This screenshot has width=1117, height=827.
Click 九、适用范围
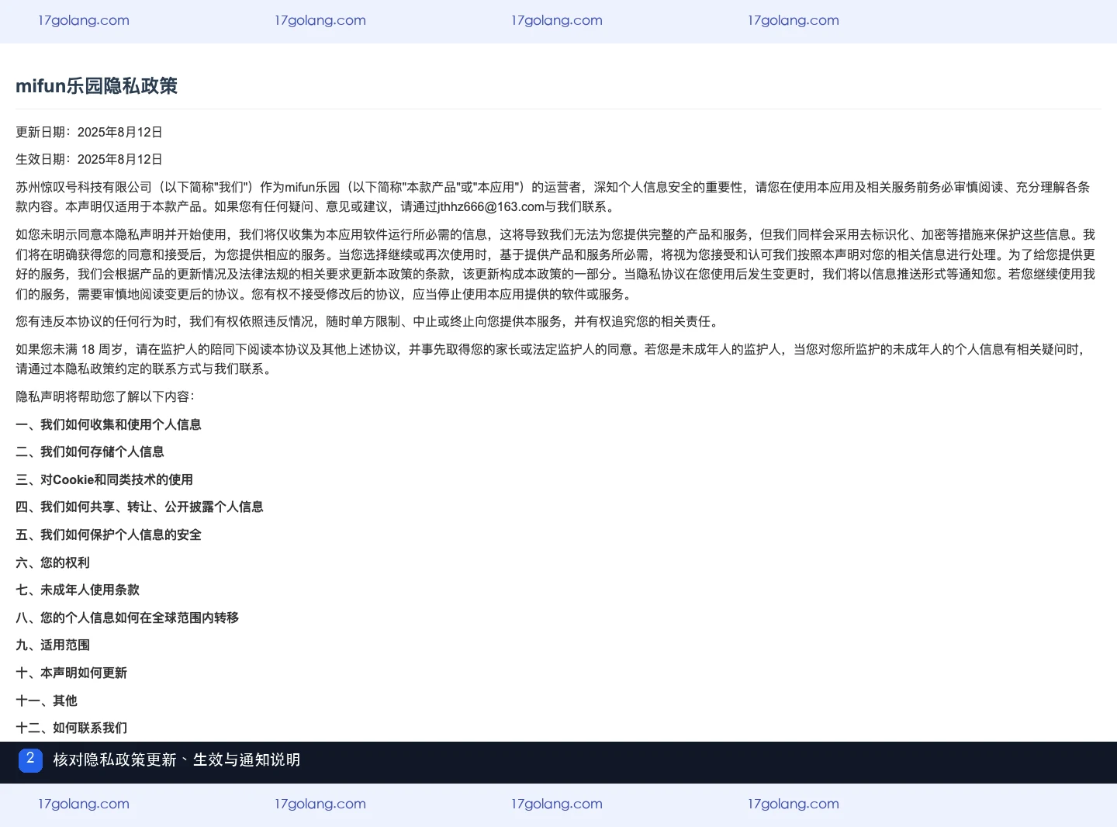pos(53,645)
